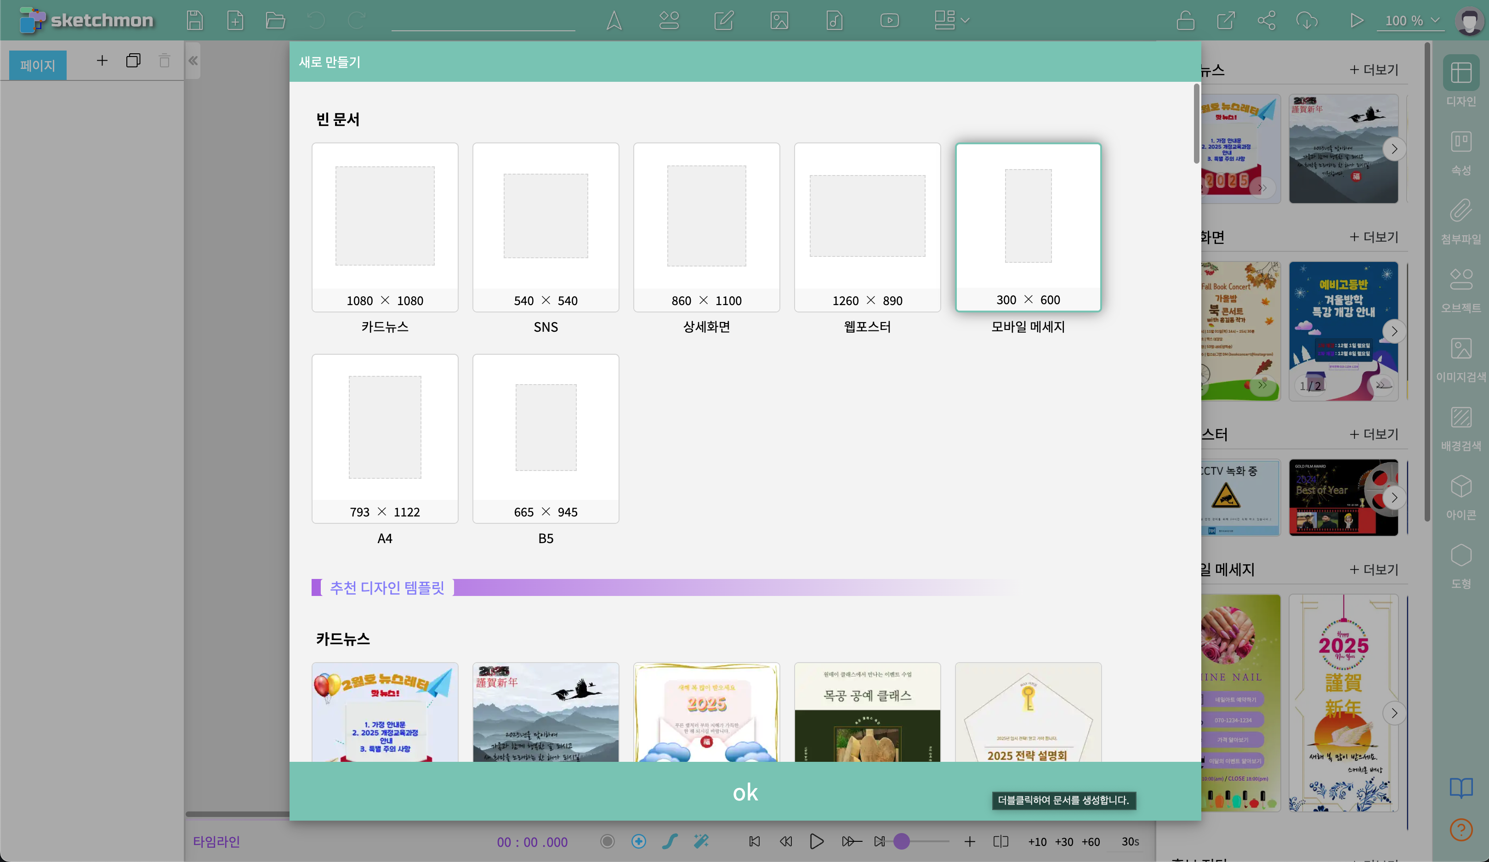Select the 페이지 tab
This screenshot has width=1489, height=862.
[x=38, y=65]
